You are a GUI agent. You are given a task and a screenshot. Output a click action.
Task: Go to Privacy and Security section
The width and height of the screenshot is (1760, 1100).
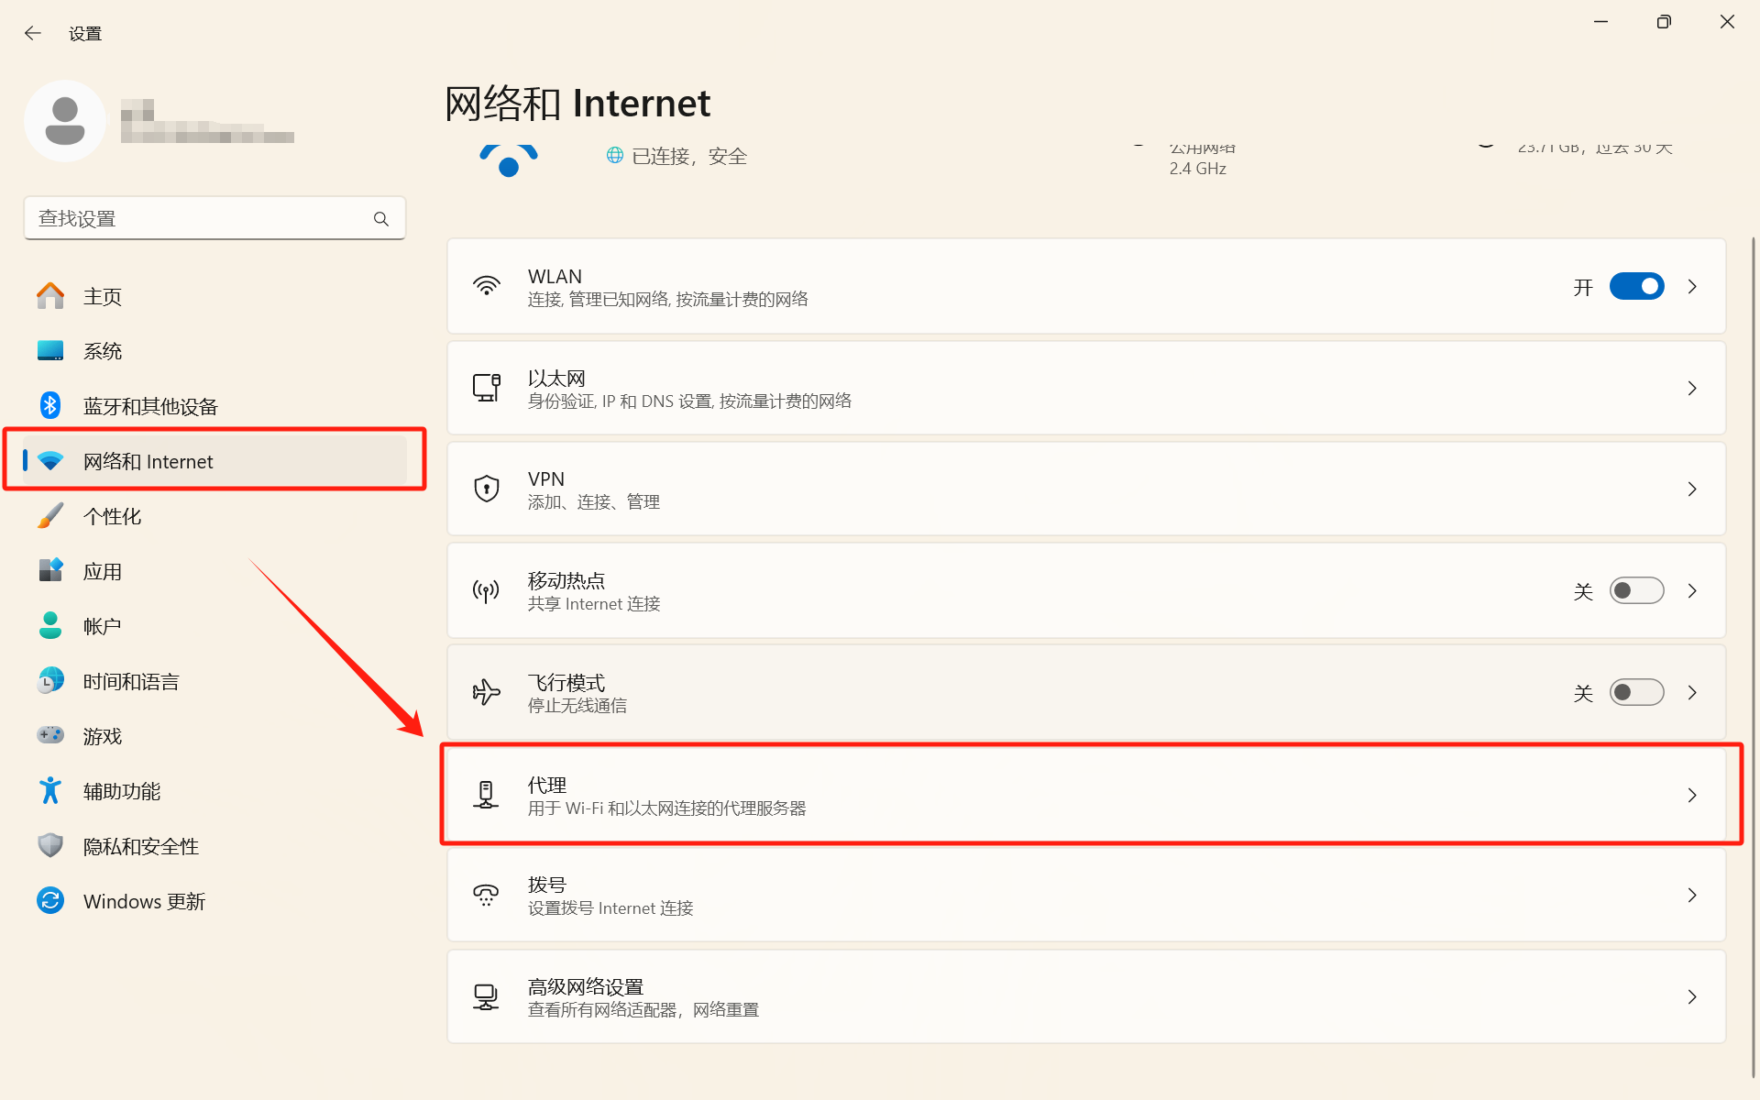point(140,846)
